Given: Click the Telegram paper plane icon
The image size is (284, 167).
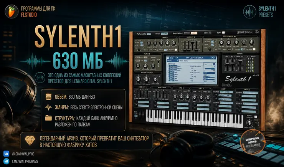Looking at the screenshot, I should coord(7,161).
